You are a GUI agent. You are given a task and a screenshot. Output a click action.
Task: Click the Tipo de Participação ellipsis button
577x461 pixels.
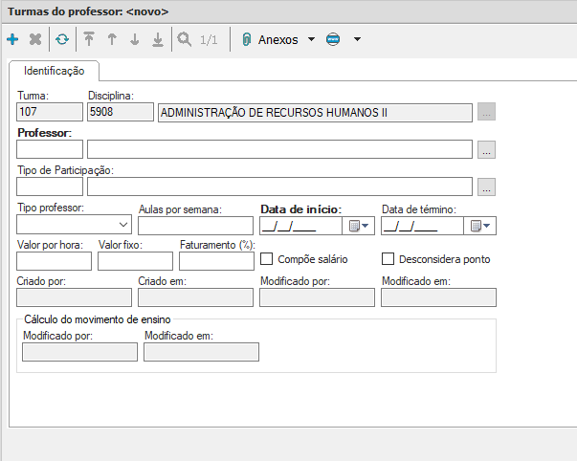(x=486, y=187)
